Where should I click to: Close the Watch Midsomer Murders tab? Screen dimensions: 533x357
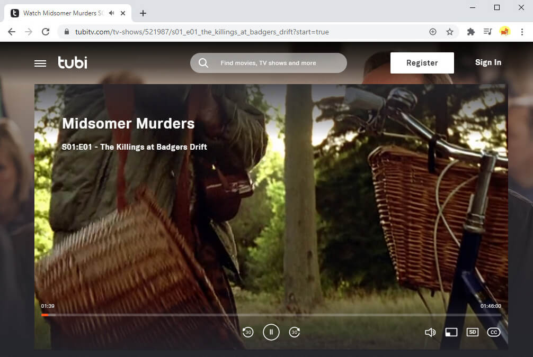click(x=123, y=13)
